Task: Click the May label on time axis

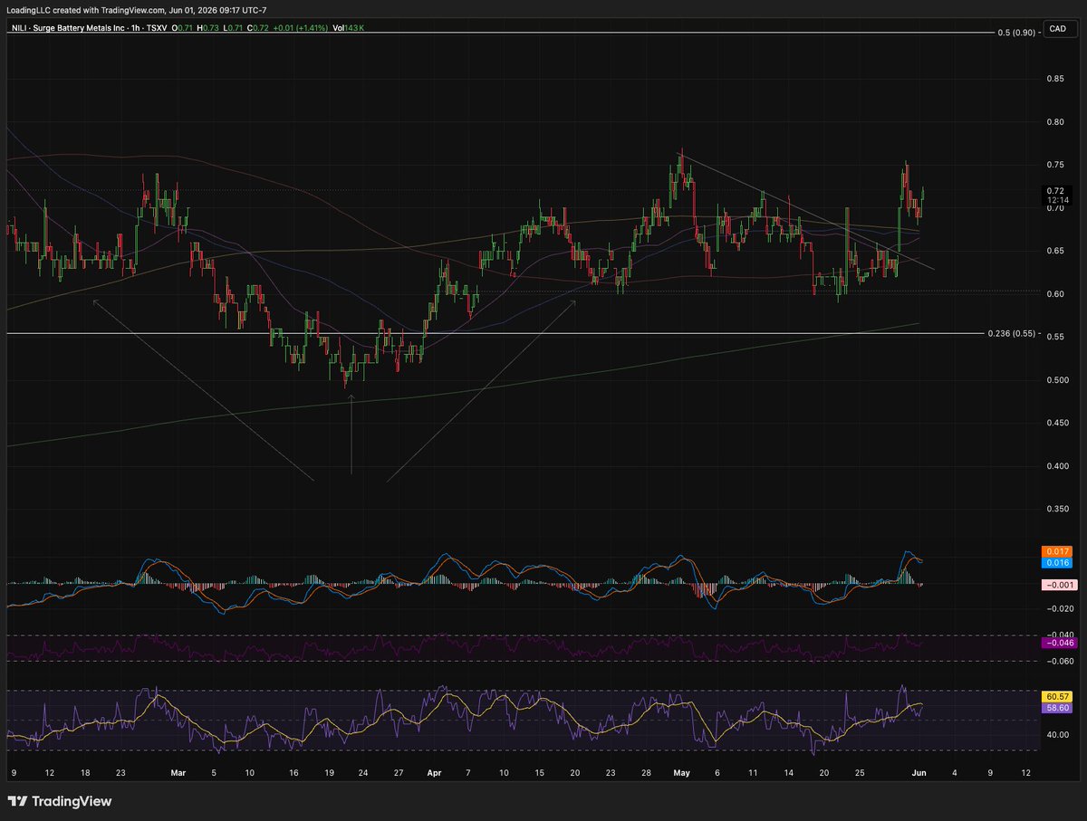Action: [x=682, y=774]
